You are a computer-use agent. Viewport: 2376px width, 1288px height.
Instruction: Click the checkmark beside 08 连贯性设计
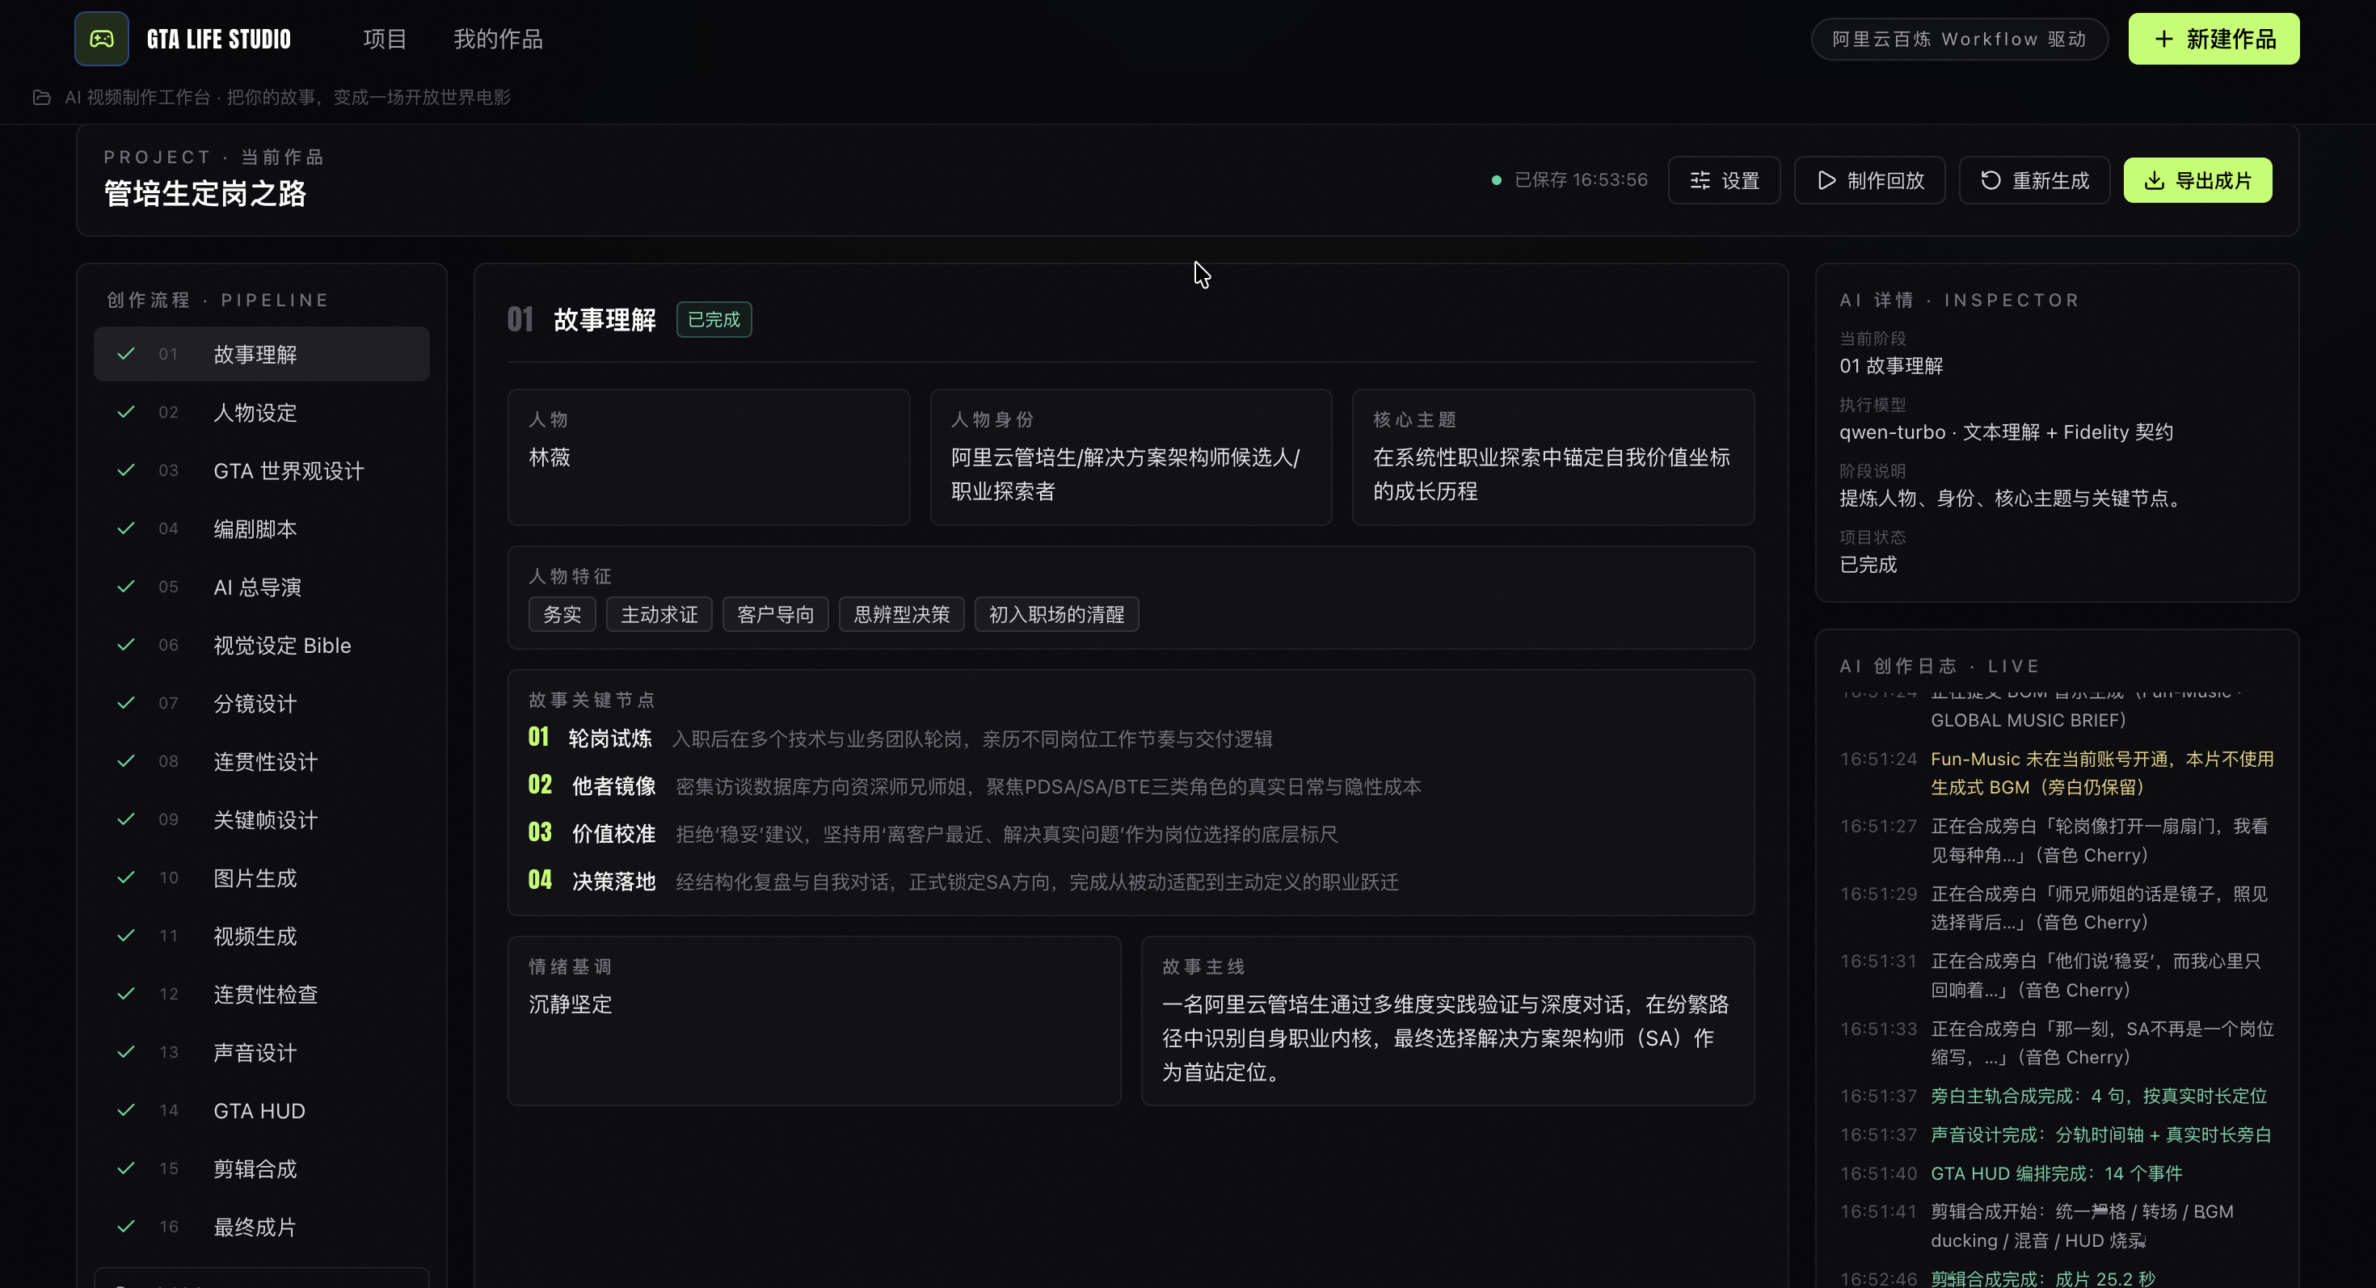(126, 760)
